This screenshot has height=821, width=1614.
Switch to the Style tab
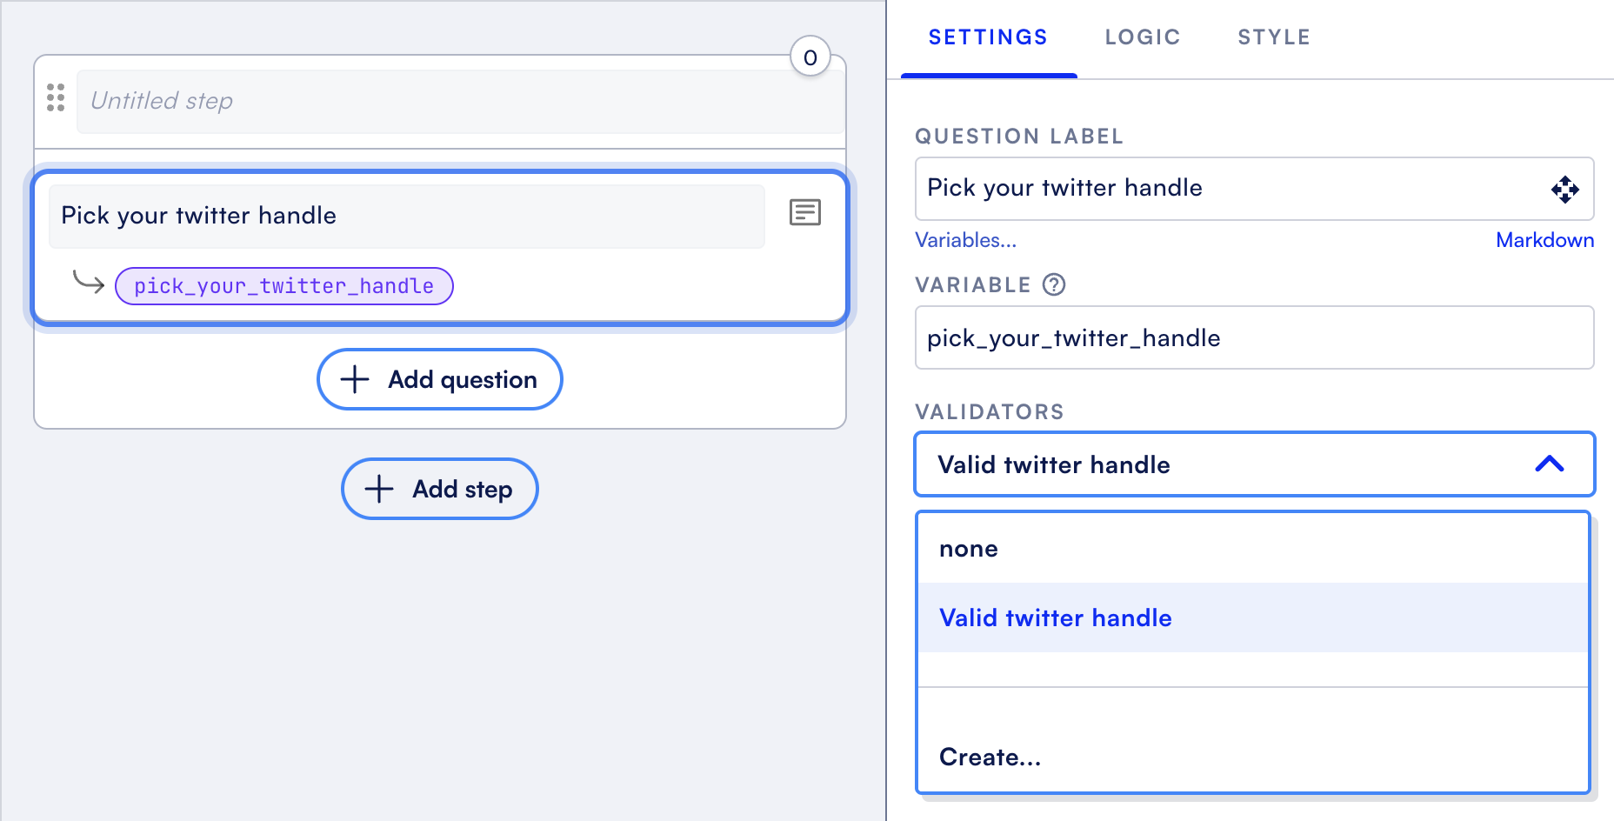1274,37
